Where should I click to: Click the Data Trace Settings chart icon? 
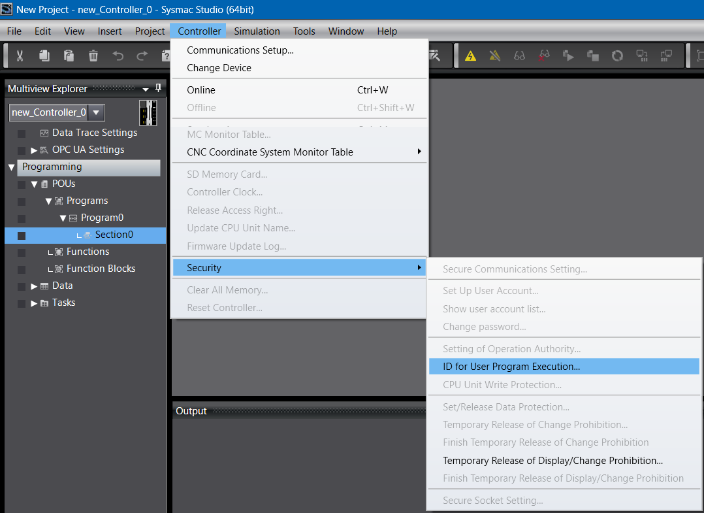pyautogui.click(x=44, y=133)
